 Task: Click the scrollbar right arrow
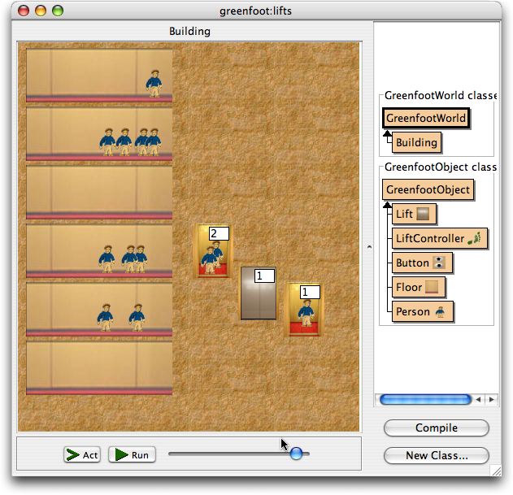[491, 399]
